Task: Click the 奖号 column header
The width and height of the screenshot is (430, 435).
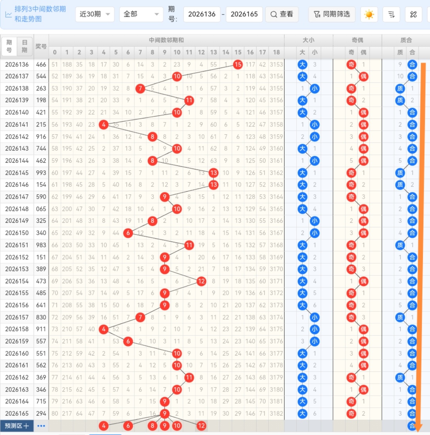Action: tap(41, 46)
